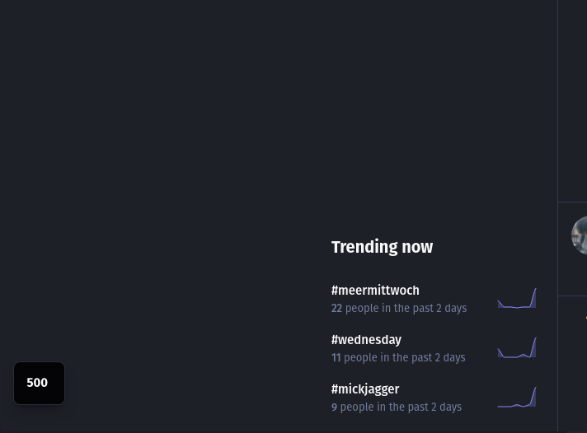Screen dimensions: 587x433
Task: Click the vertical divider beside trending panel
Action: pyautogui.click(x=558, y=216)
